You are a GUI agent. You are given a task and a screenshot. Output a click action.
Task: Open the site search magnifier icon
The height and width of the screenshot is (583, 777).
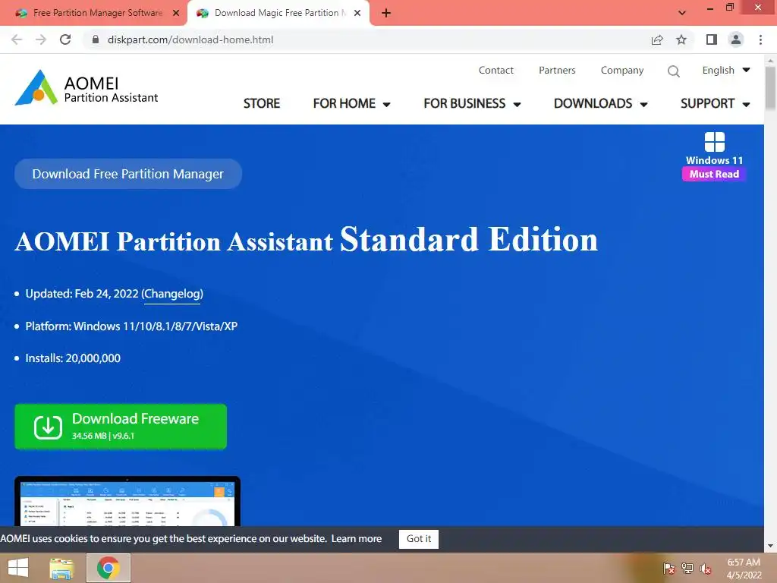coord(674,71)
